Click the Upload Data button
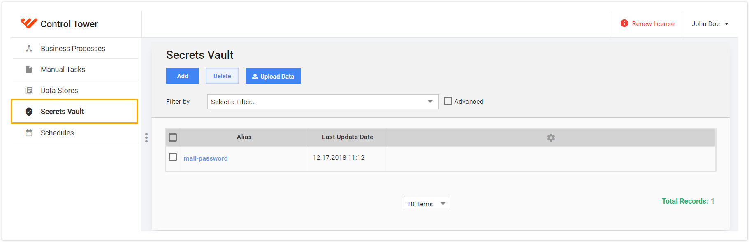The image size is (749, 242). coord(273,76)
